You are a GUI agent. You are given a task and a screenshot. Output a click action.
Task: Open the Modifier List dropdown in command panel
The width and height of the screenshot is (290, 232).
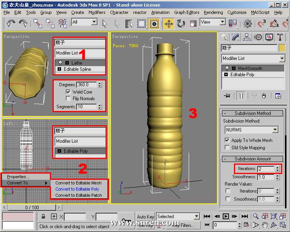point(282,58)
